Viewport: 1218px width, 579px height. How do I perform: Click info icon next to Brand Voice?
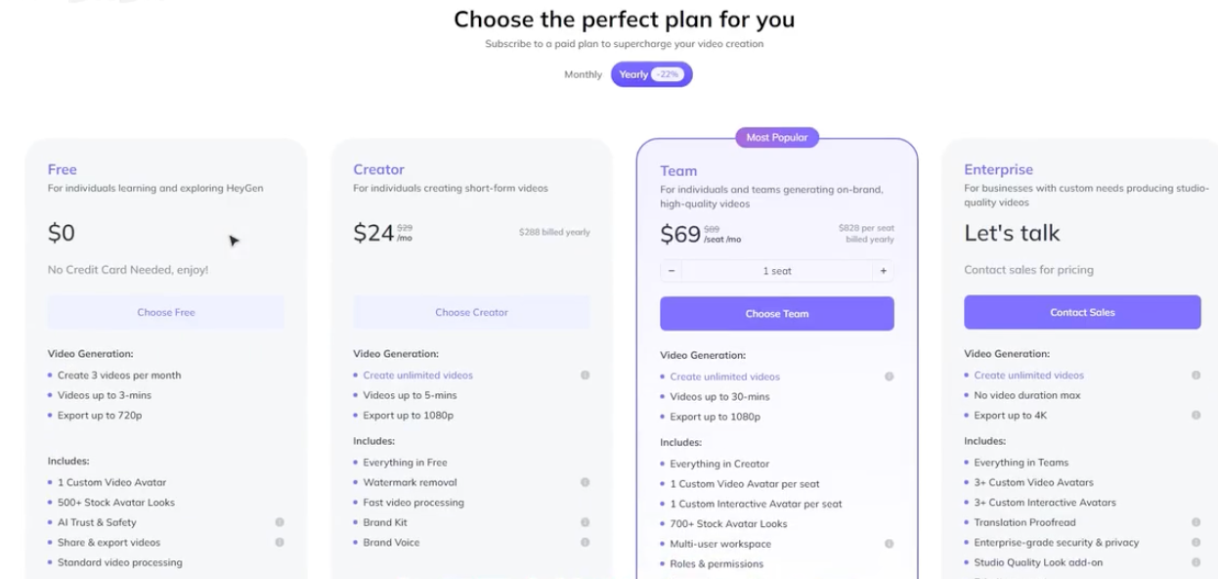(x=585, y=542)
